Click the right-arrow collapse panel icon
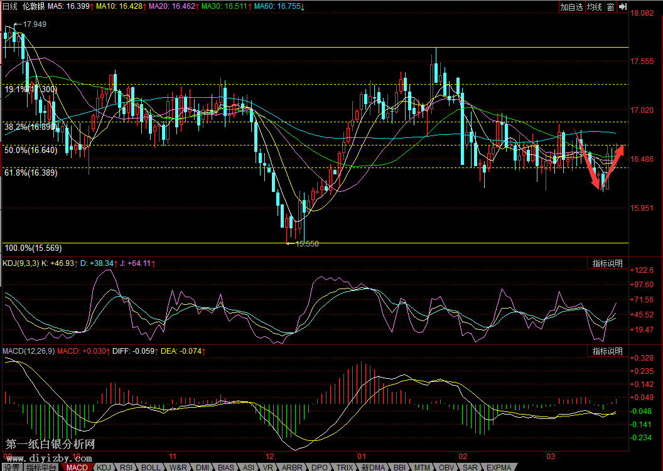The width and height of the screenshot is (663, 471). click(x=622, y=7)
